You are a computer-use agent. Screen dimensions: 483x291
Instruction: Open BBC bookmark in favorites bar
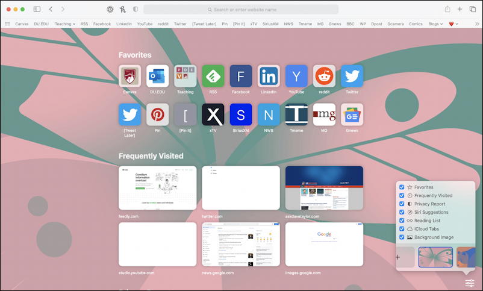tap(351, 23)
